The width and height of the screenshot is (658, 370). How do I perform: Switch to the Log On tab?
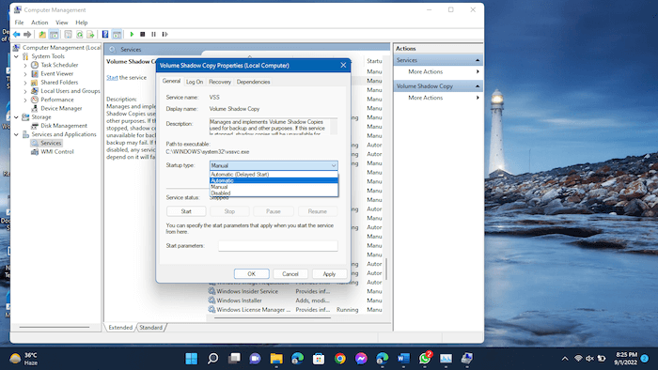(x=195, y=82)
